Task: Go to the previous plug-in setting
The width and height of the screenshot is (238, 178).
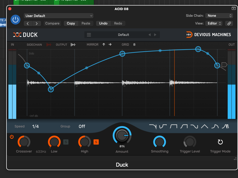Action: (28, 23)
